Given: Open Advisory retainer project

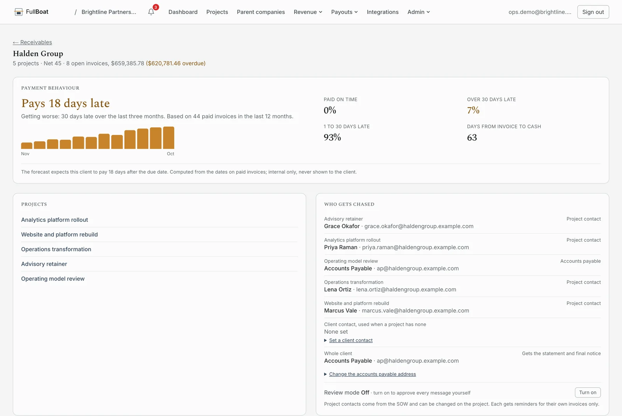Looking at the screenshot, I should click(x=44, y=264).
